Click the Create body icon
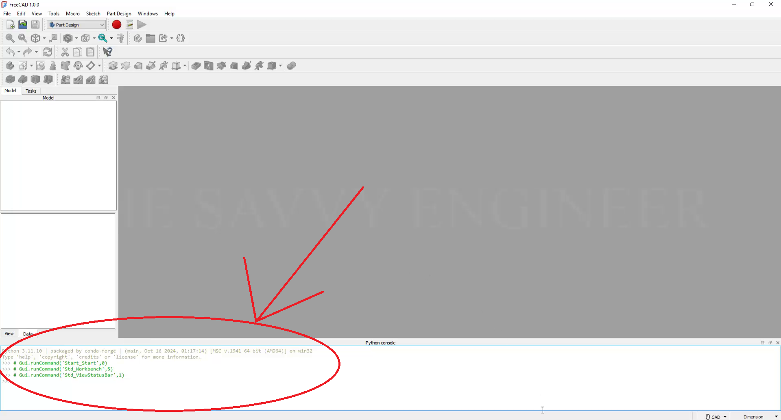 10,66
